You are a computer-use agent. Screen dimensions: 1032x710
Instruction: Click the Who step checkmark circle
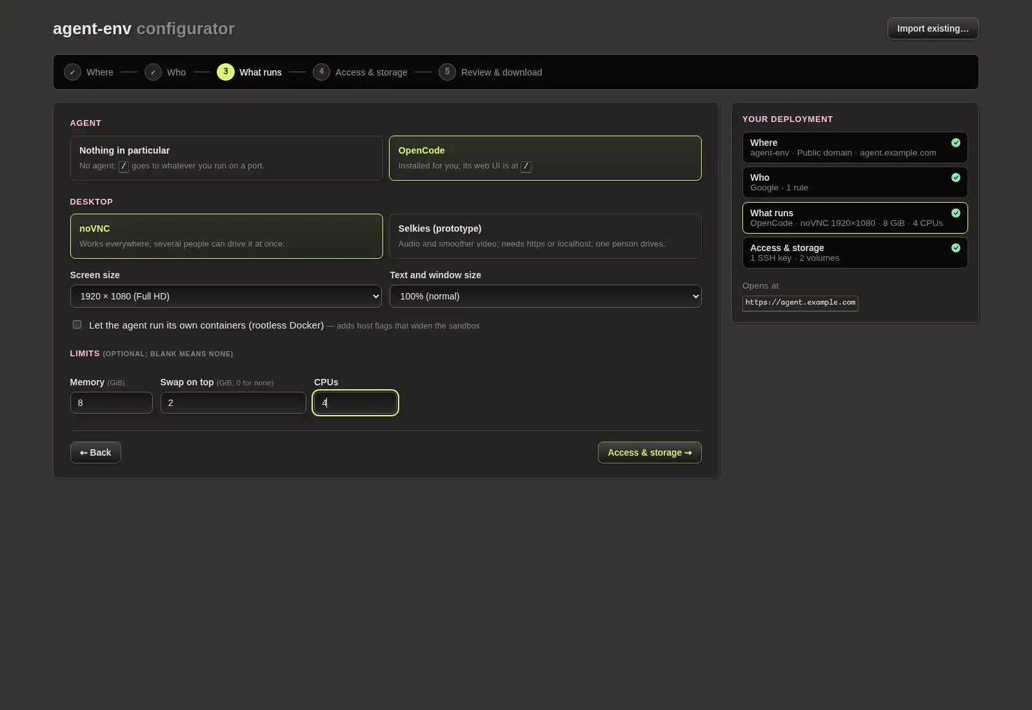[x=153, y=72]
